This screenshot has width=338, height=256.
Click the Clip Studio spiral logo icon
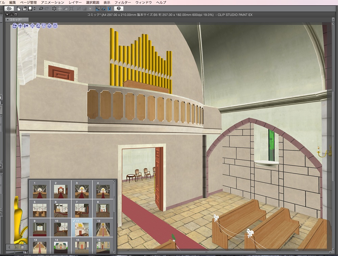click(x=9, y=8)
